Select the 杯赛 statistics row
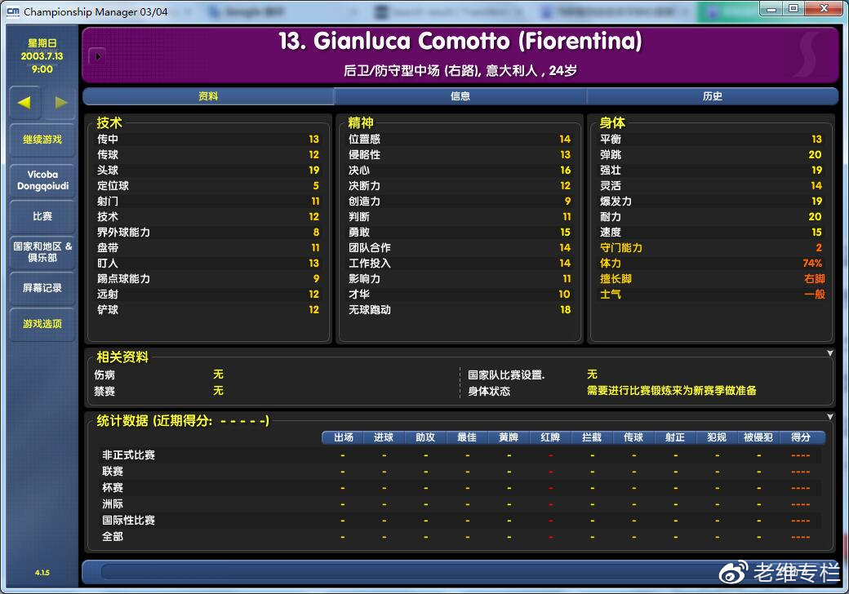This screenshot has height=594, width=849. (460, 487)
